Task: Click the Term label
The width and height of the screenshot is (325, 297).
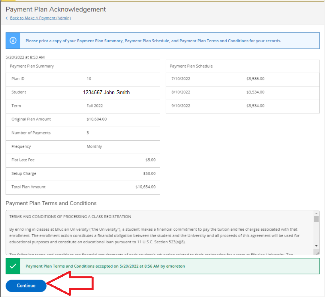Action: (x=16, y=106)
